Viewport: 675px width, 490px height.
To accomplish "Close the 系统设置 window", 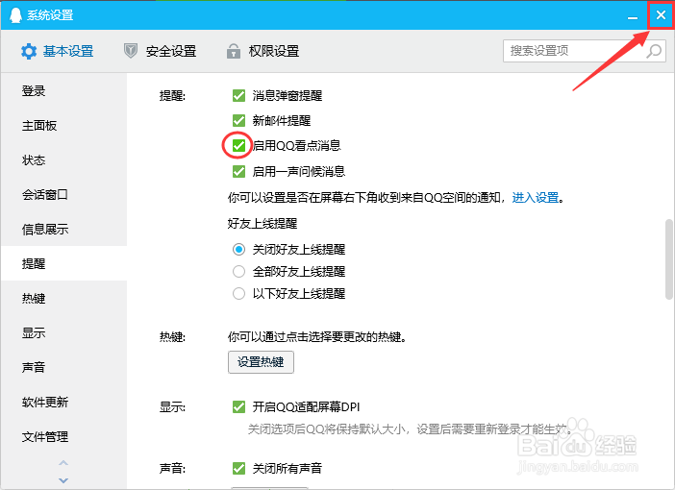I will click(x=661, y=15).
